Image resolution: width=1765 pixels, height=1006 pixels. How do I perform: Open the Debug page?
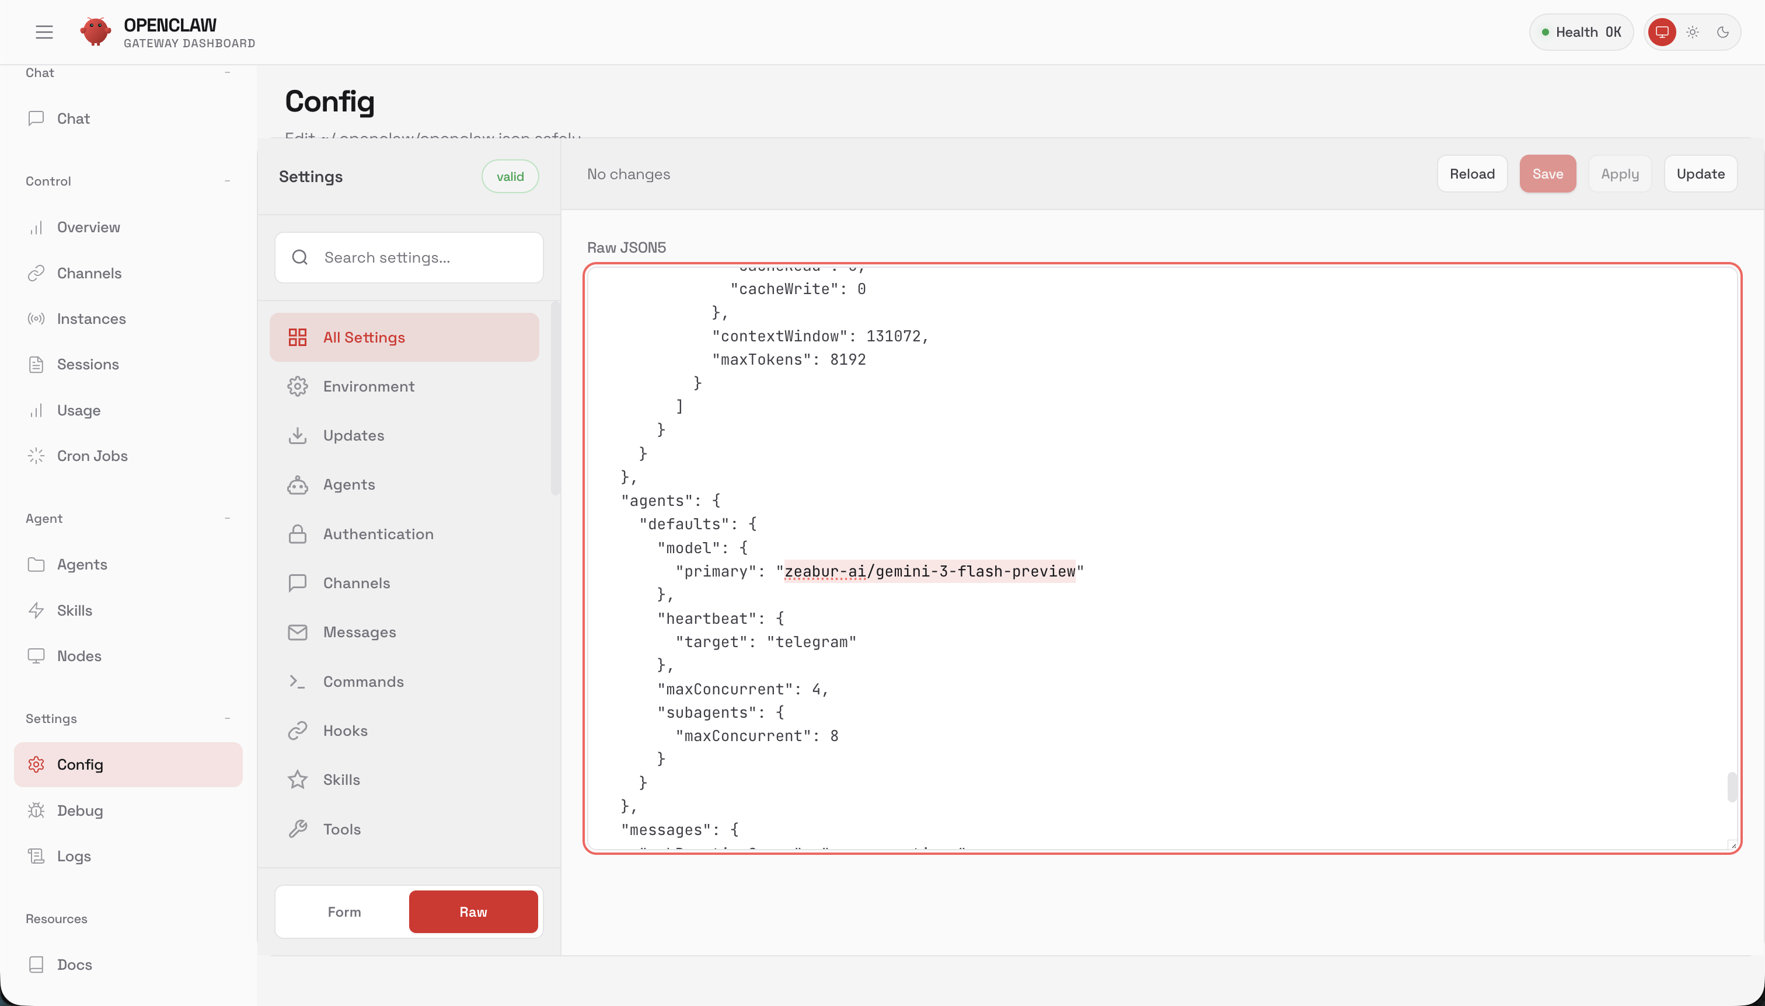79,811
